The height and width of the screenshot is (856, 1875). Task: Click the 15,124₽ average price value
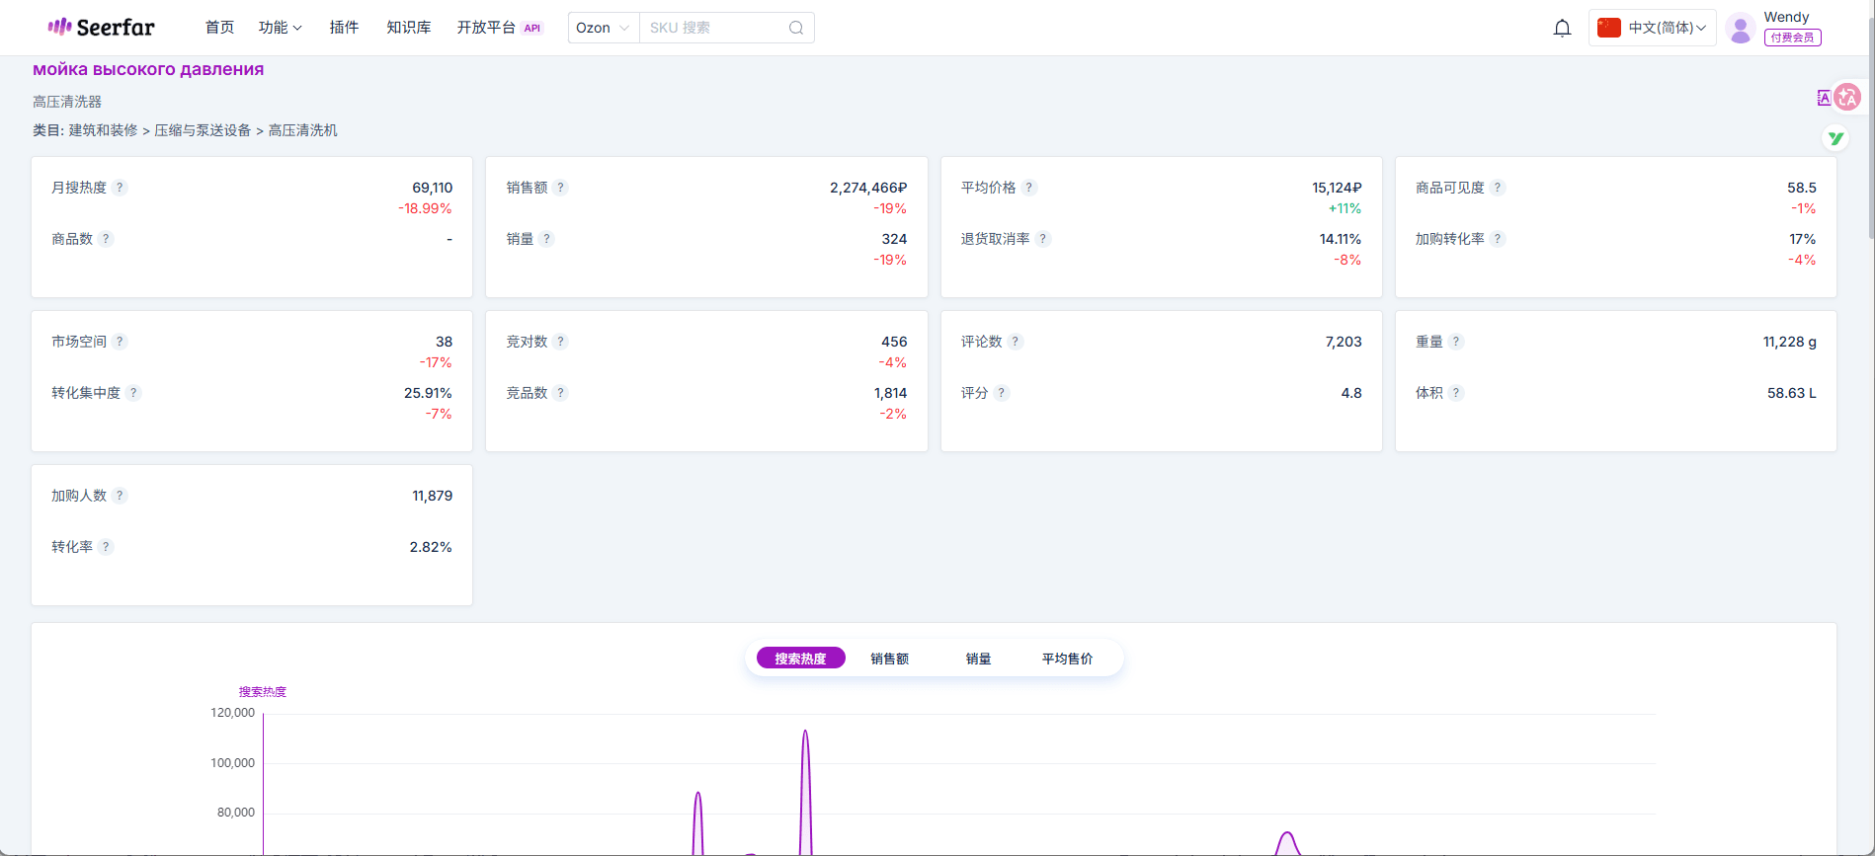coord(1337,188)
